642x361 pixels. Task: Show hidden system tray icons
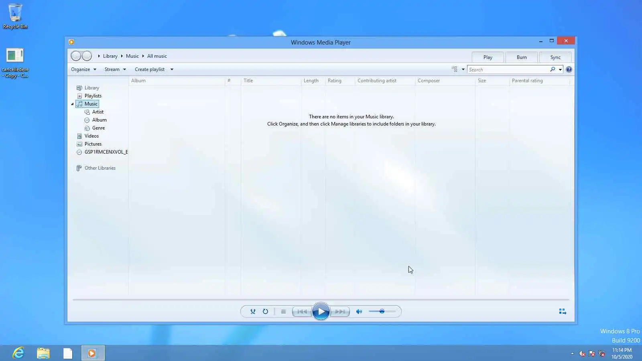[x=572, y=353]
